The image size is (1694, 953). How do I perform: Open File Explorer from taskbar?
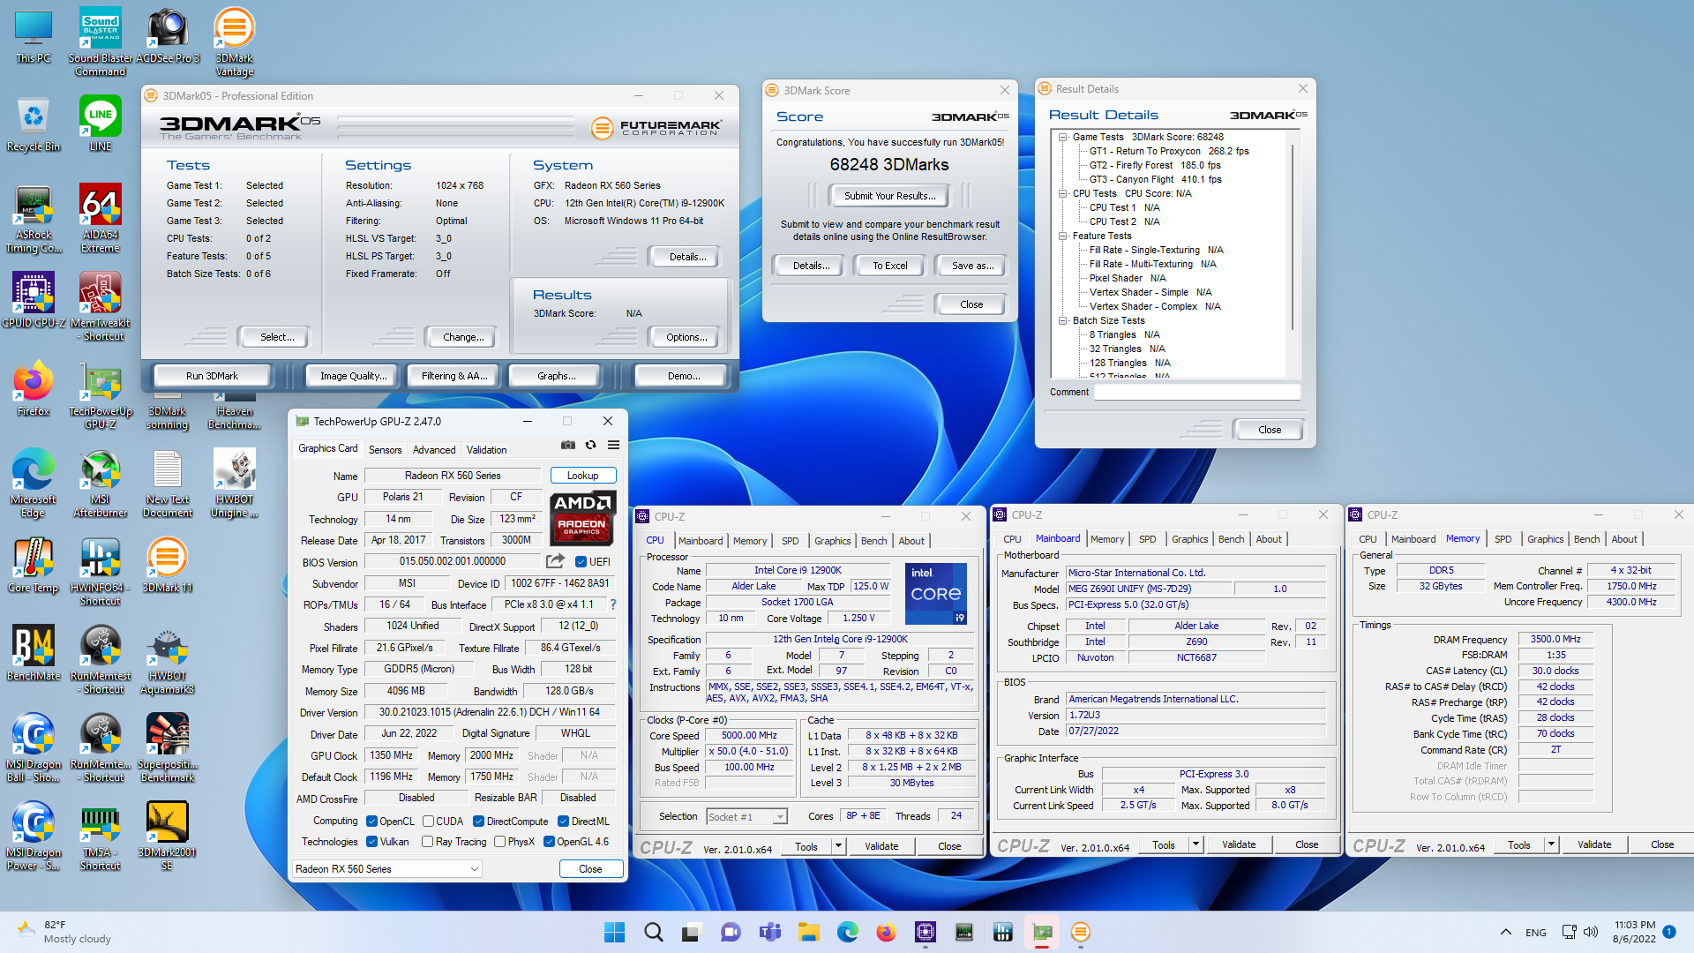(x=809, y=932)
